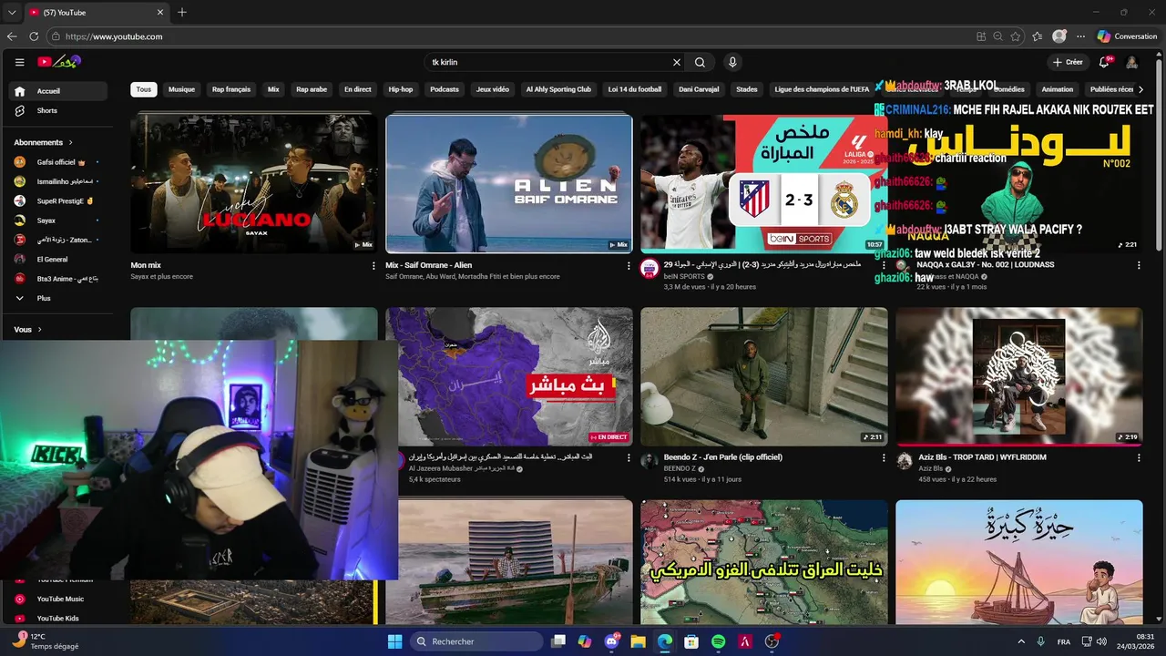
Task: Open options for the beIN SPORTS video
Action: coord(884,266)
